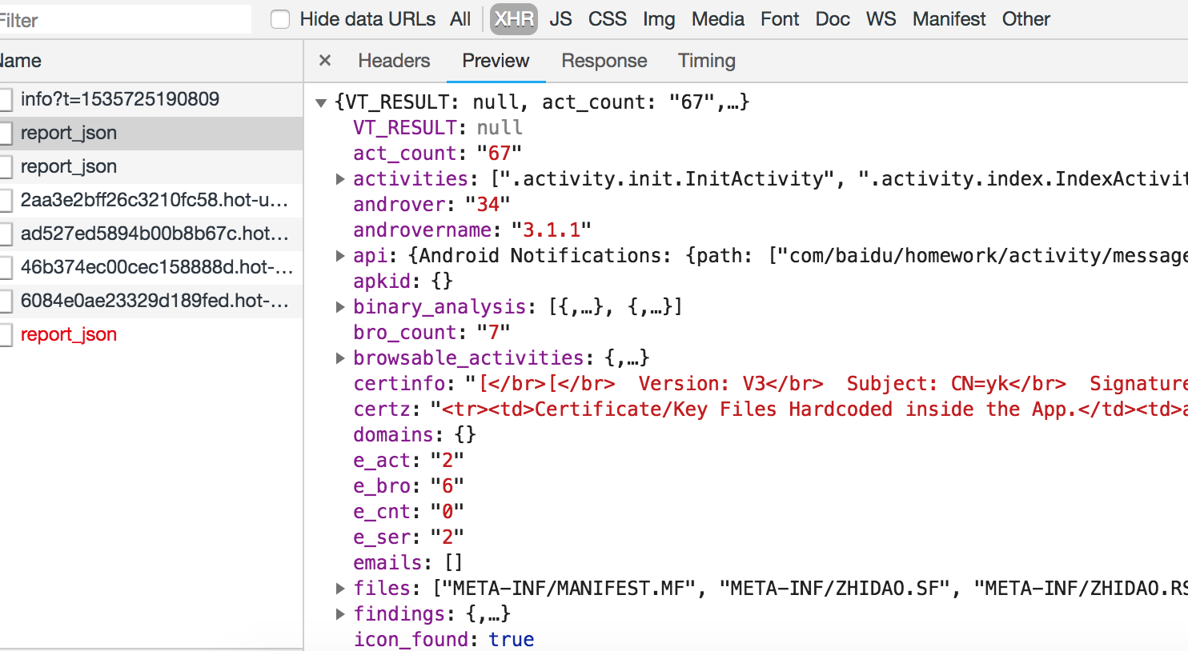Select the All requests filter
This screenshot has height=651, width=1188.
point(460,19)
